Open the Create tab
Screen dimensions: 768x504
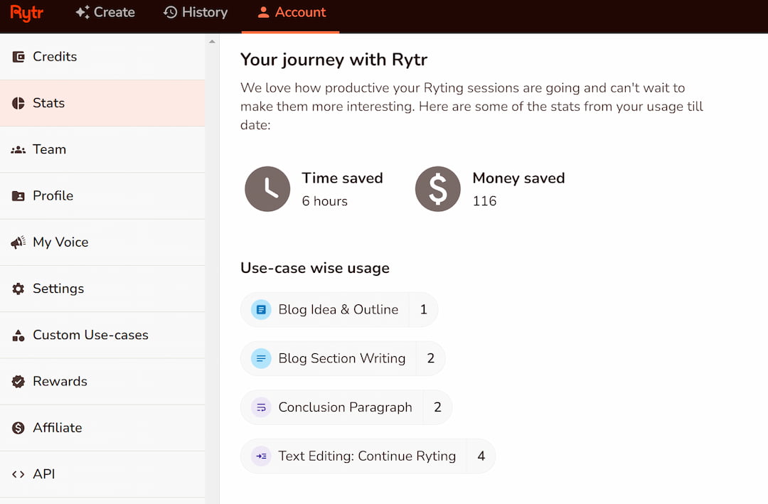(x=105, y=12)
